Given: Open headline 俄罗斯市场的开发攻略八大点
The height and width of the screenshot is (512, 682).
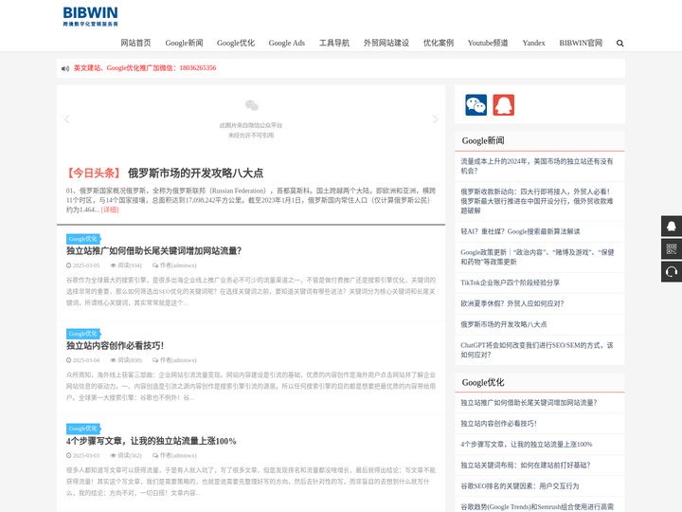Looking at the screenshot, I should click(195, 174).
